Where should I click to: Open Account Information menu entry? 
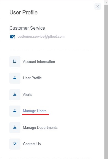39,62
